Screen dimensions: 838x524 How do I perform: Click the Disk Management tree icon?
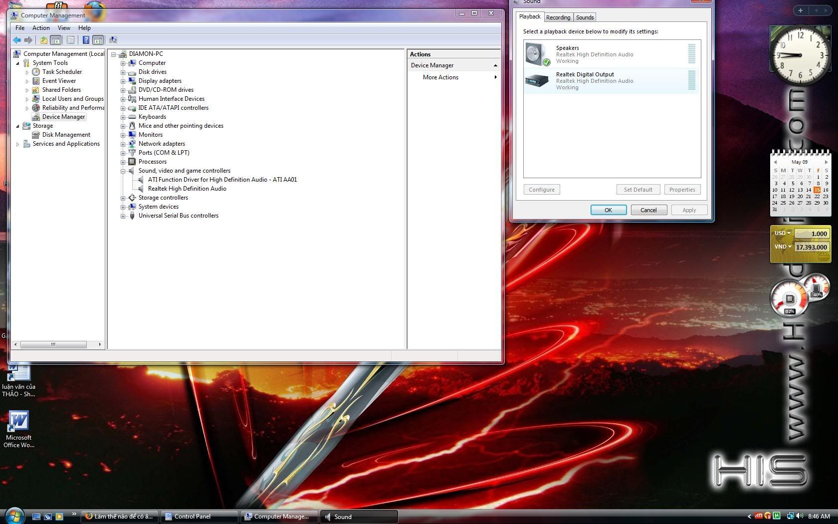pyautogui.click(x=36, y=135)
